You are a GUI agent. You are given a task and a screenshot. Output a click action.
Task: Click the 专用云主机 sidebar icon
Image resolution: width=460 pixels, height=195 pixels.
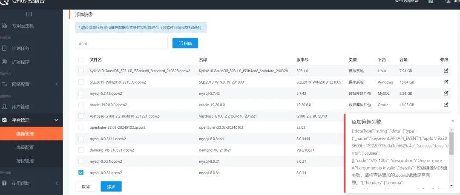[4, 25]
